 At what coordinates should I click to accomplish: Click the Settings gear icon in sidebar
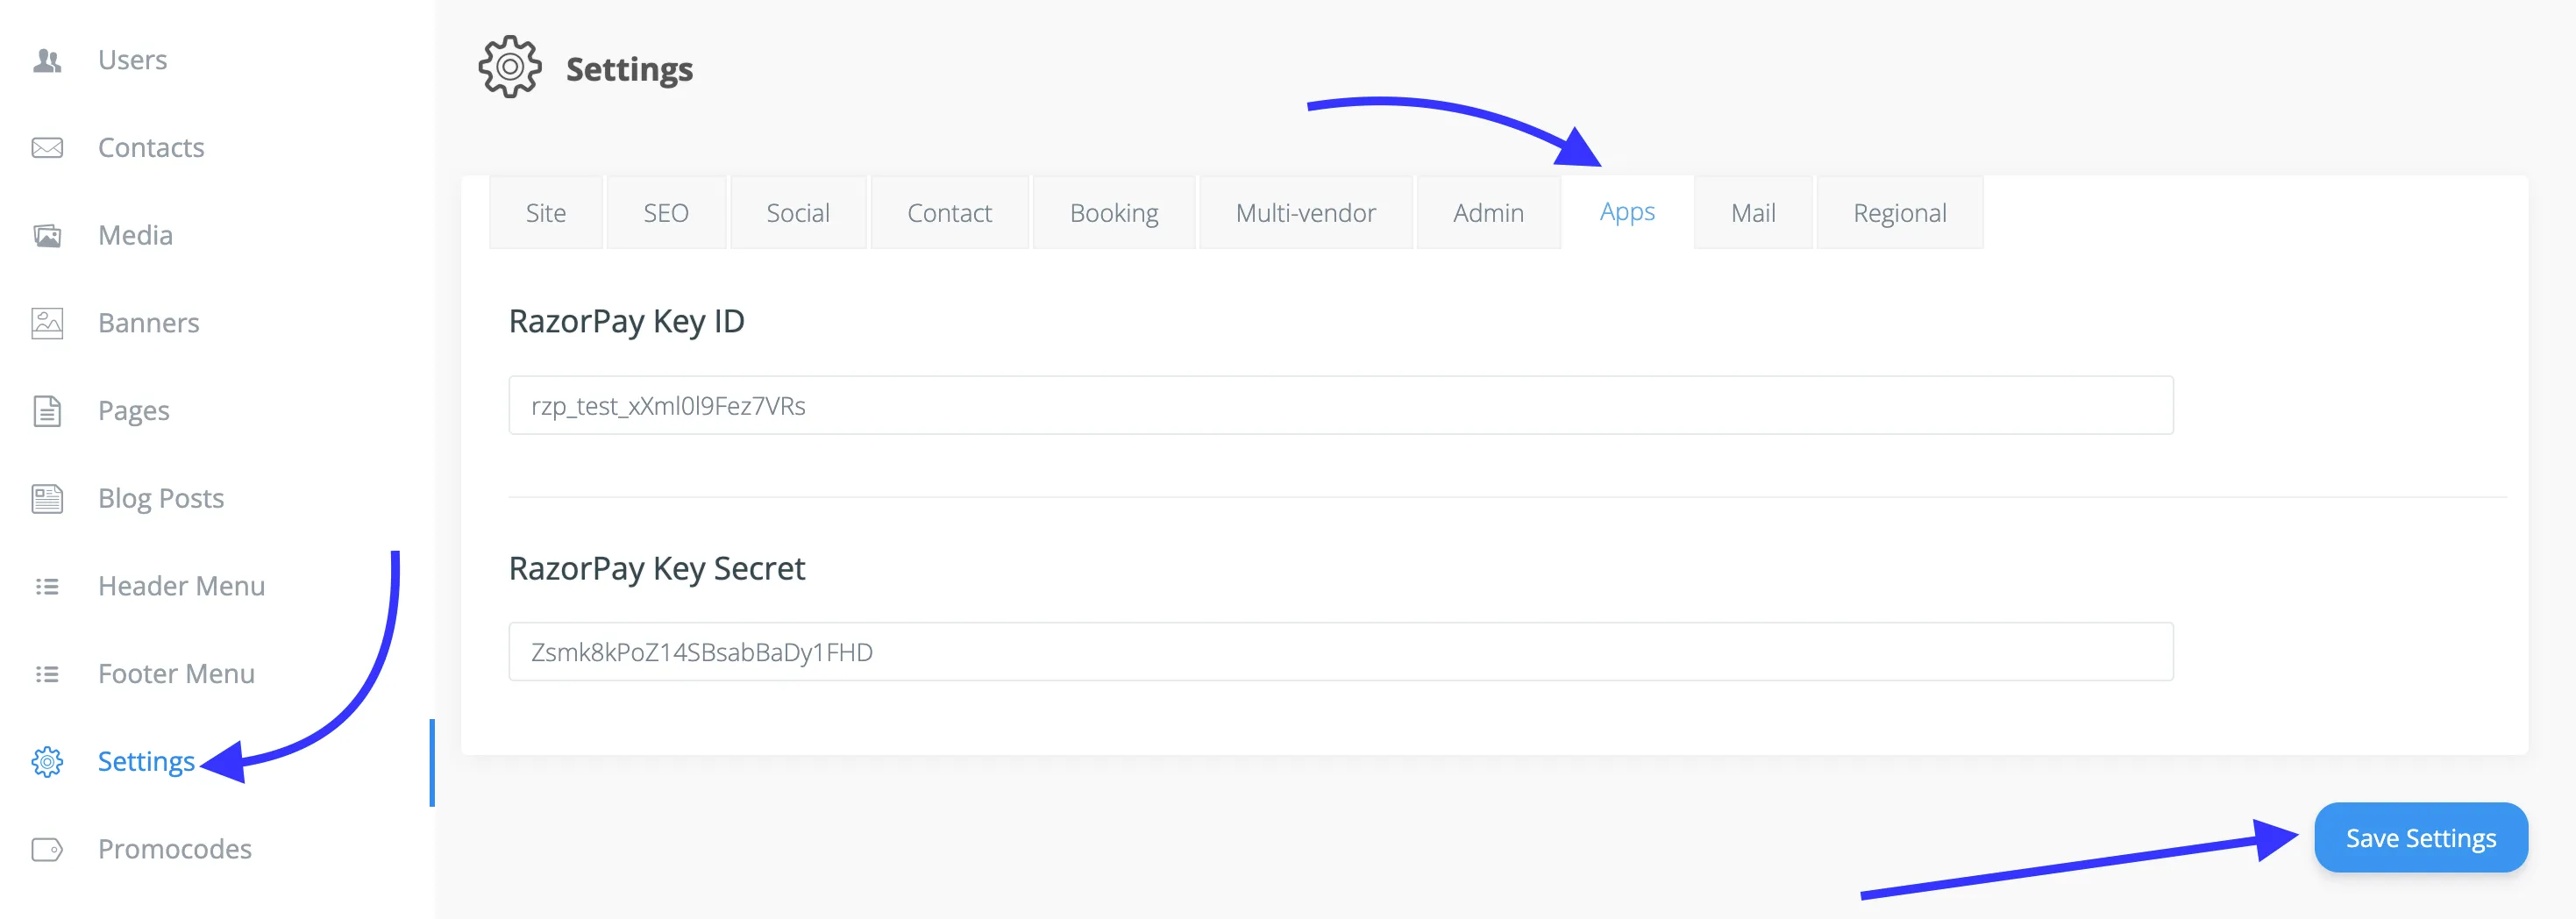tap(47, 762)
